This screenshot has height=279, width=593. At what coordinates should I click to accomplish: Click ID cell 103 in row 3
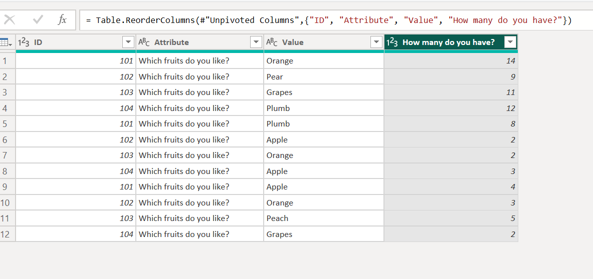(x=76, y=92)
